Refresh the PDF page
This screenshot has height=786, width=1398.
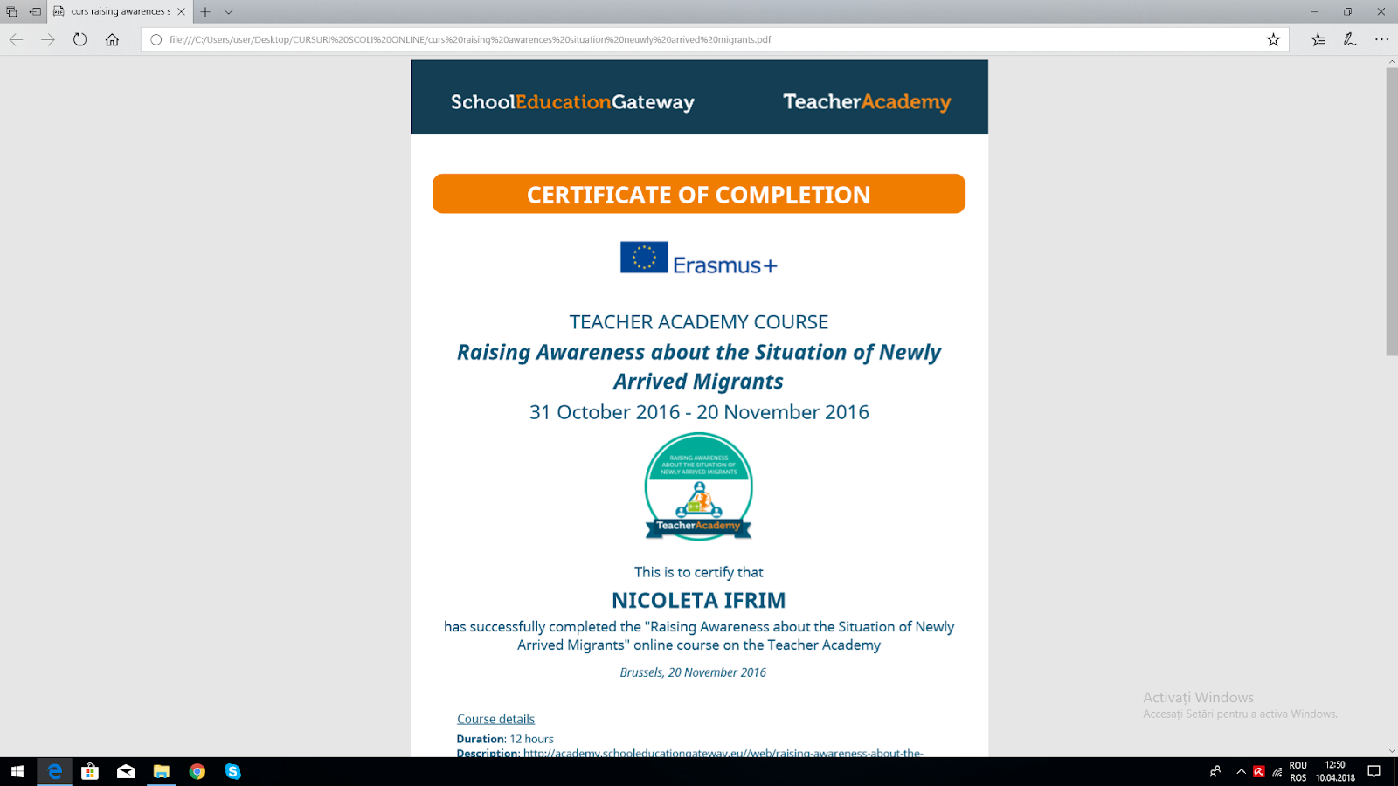tap(80, 39)
